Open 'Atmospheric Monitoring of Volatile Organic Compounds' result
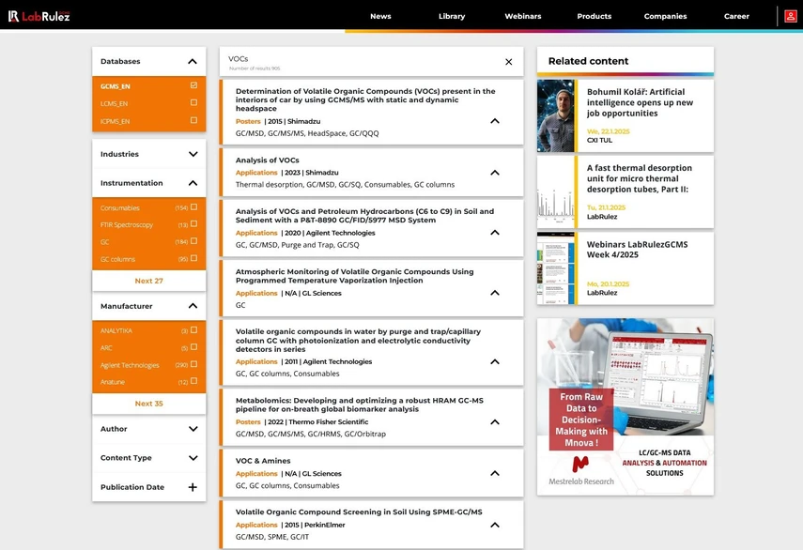Screen dimensions: 803x550 pos(354,276)
